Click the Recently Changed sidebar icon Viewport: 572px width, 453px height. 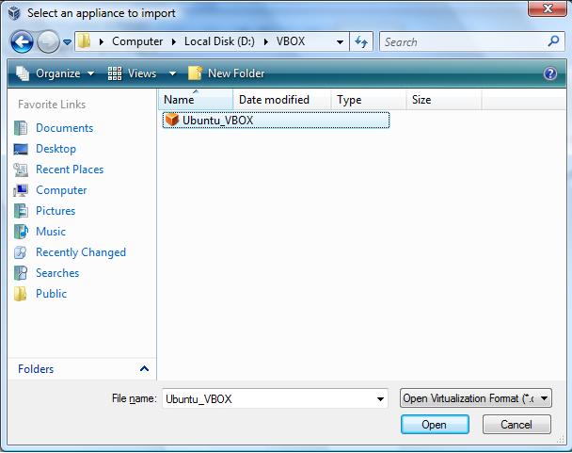tap(21, 252)
